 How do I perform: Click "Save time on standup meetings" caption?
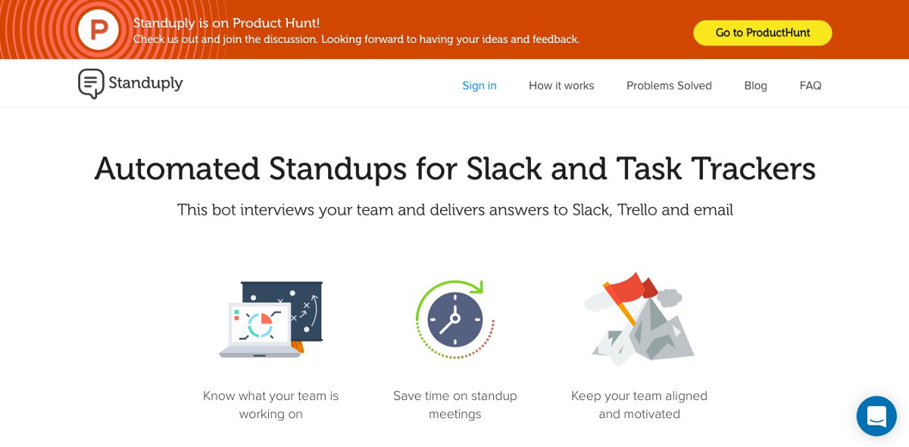point(454,405)
